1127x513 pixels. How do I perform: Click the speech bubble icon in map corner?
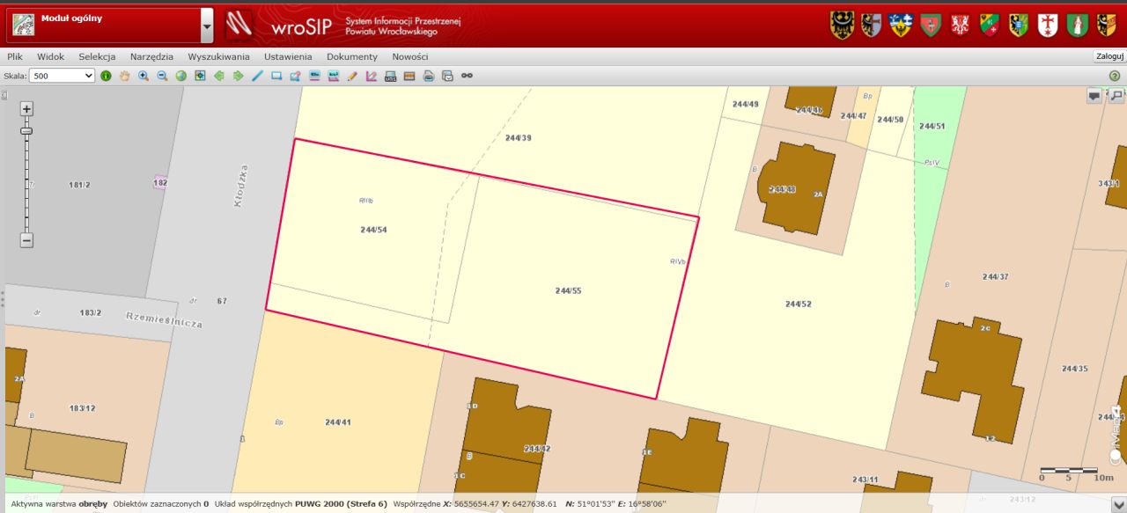coord(1094,96)
